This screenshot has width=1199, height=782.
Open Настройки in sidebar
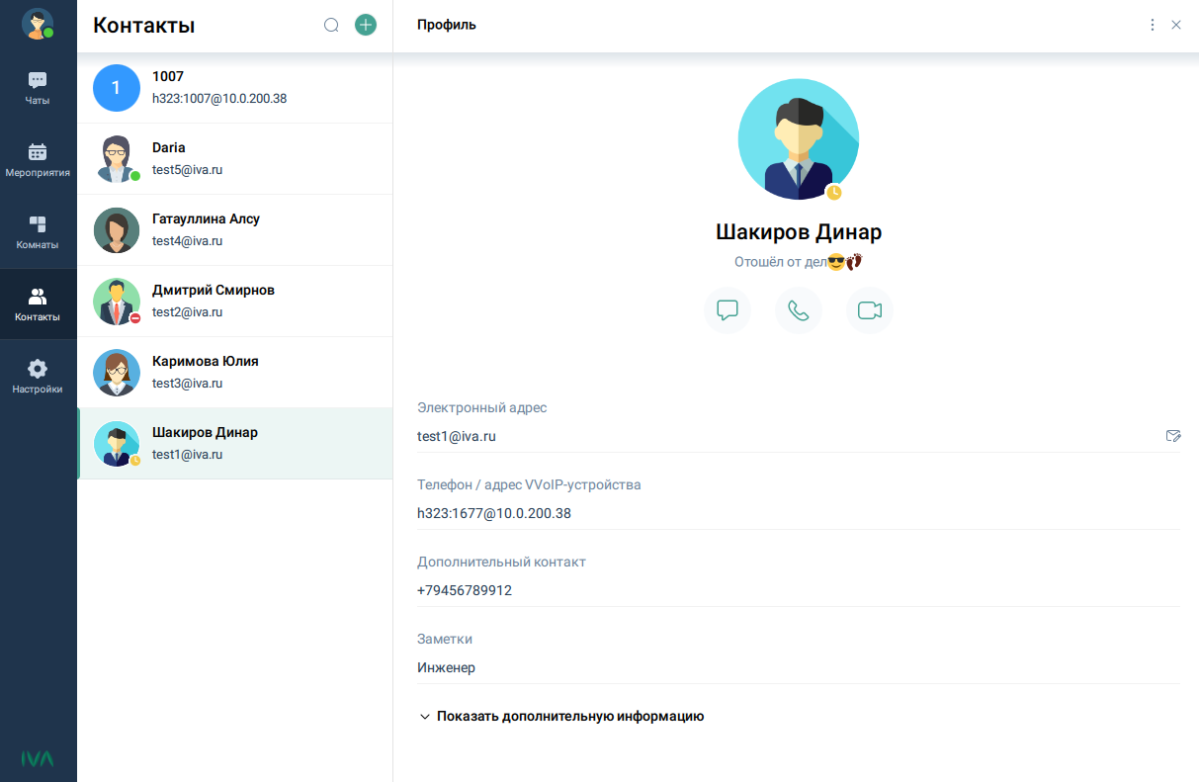tap(38, 377)
